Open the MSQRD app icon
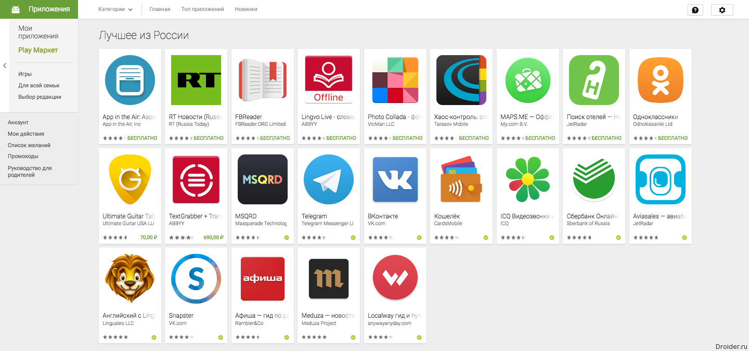The height and width of the screenshot is (351, 749). coord(262,179)
